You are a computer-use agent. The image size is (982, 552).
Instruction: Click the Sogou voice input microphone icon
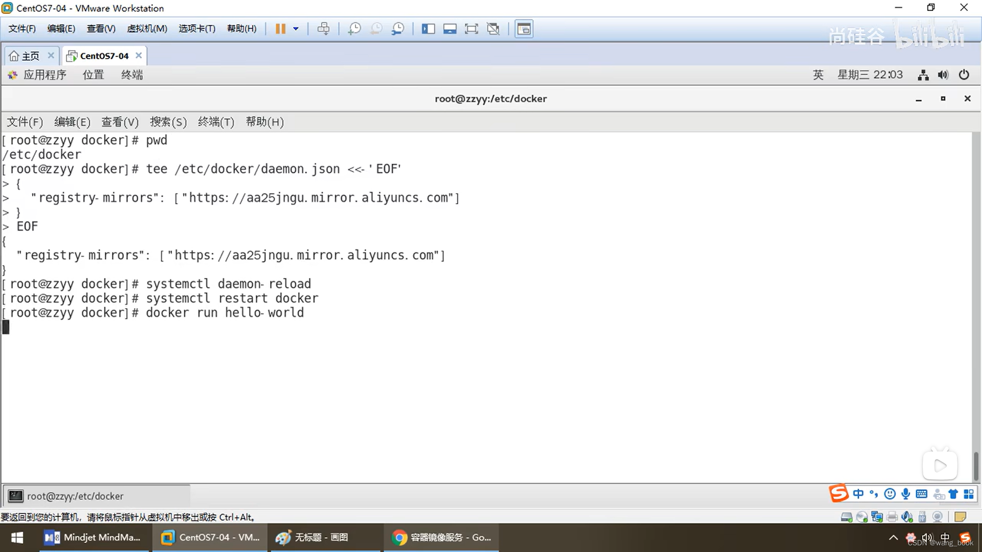coord(906,494)
